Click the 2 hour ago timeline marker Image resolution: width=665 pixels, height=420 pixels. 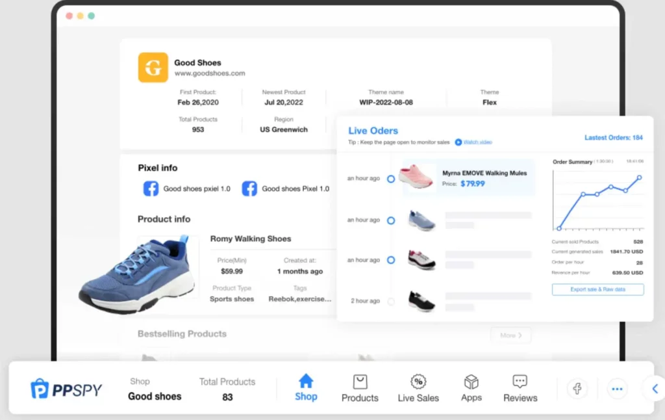click(x=390, y=301)
